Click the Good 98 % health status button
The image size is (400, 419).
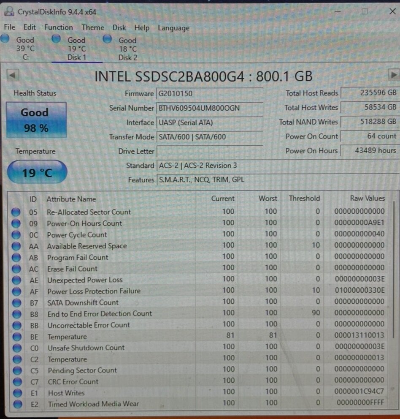[x=35, y=120]
